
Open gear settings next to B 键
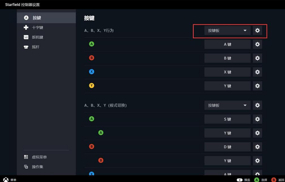pyautogui.click(x=257, y=58)
